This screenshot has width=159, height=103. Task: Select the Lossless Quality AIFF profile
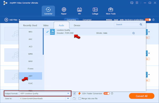pos(95,32)
